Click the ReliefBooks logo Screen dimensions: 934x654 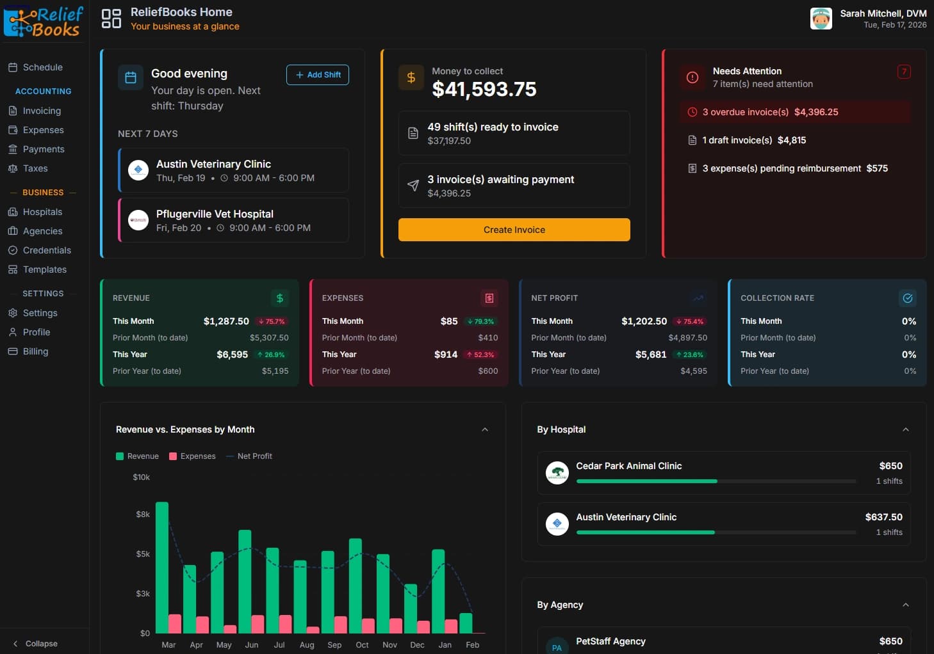click(42, 21)
